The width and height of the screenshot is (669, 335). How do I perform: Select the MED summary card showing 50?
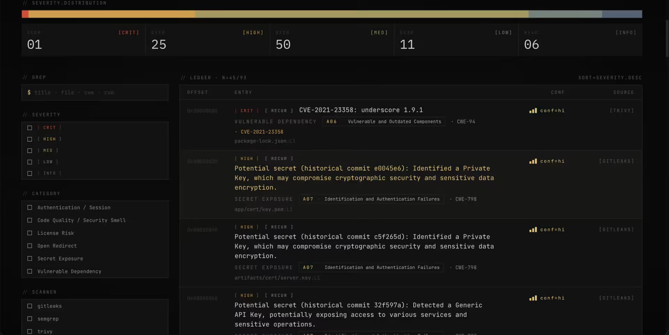pyautogui.click(x=332, y=40)
